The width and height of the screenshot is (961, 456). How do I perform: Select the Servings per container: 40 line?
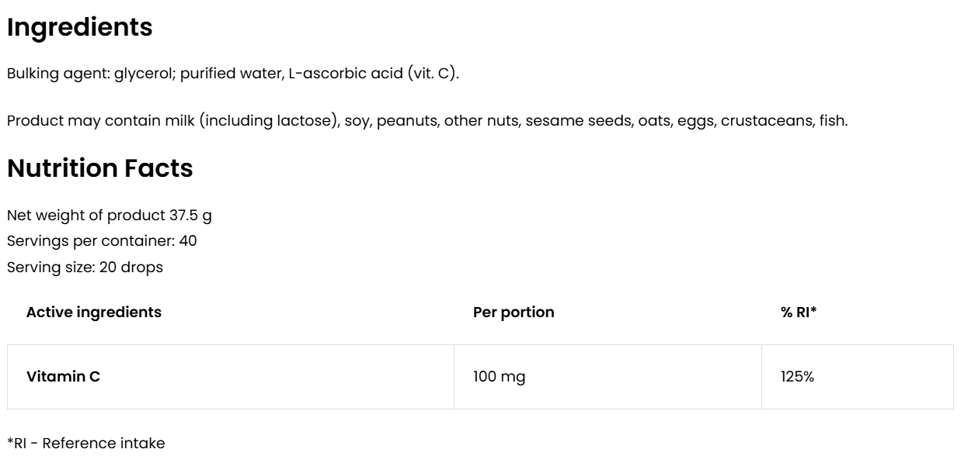click(101, 241)
